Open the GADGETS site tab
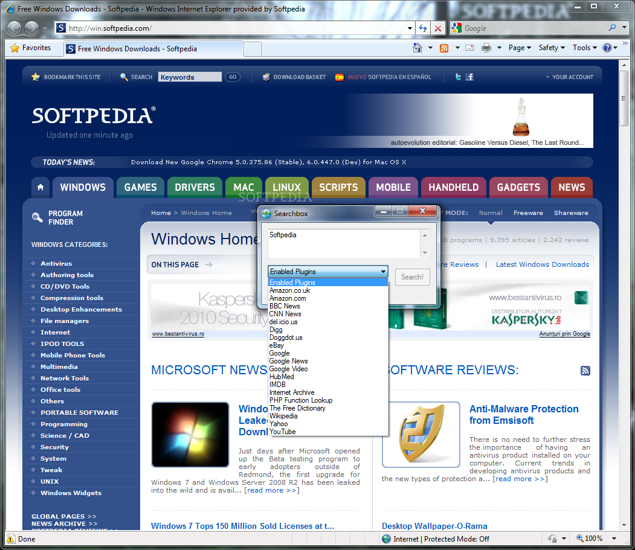The width and height of the screenshot is (635, 550). pyautogui.click(x=518, y=187)
